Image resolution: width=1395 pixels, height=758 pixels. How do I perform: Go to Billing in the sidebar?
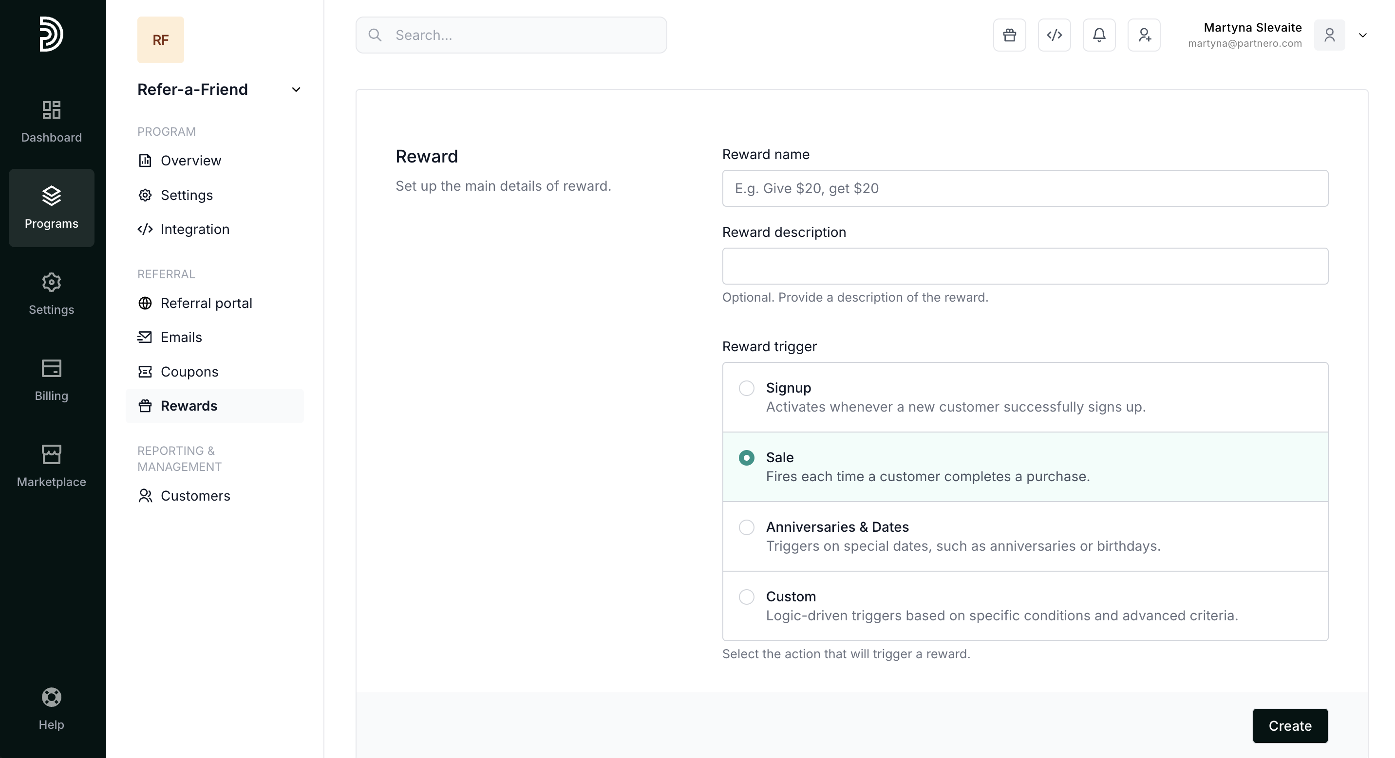52,380
